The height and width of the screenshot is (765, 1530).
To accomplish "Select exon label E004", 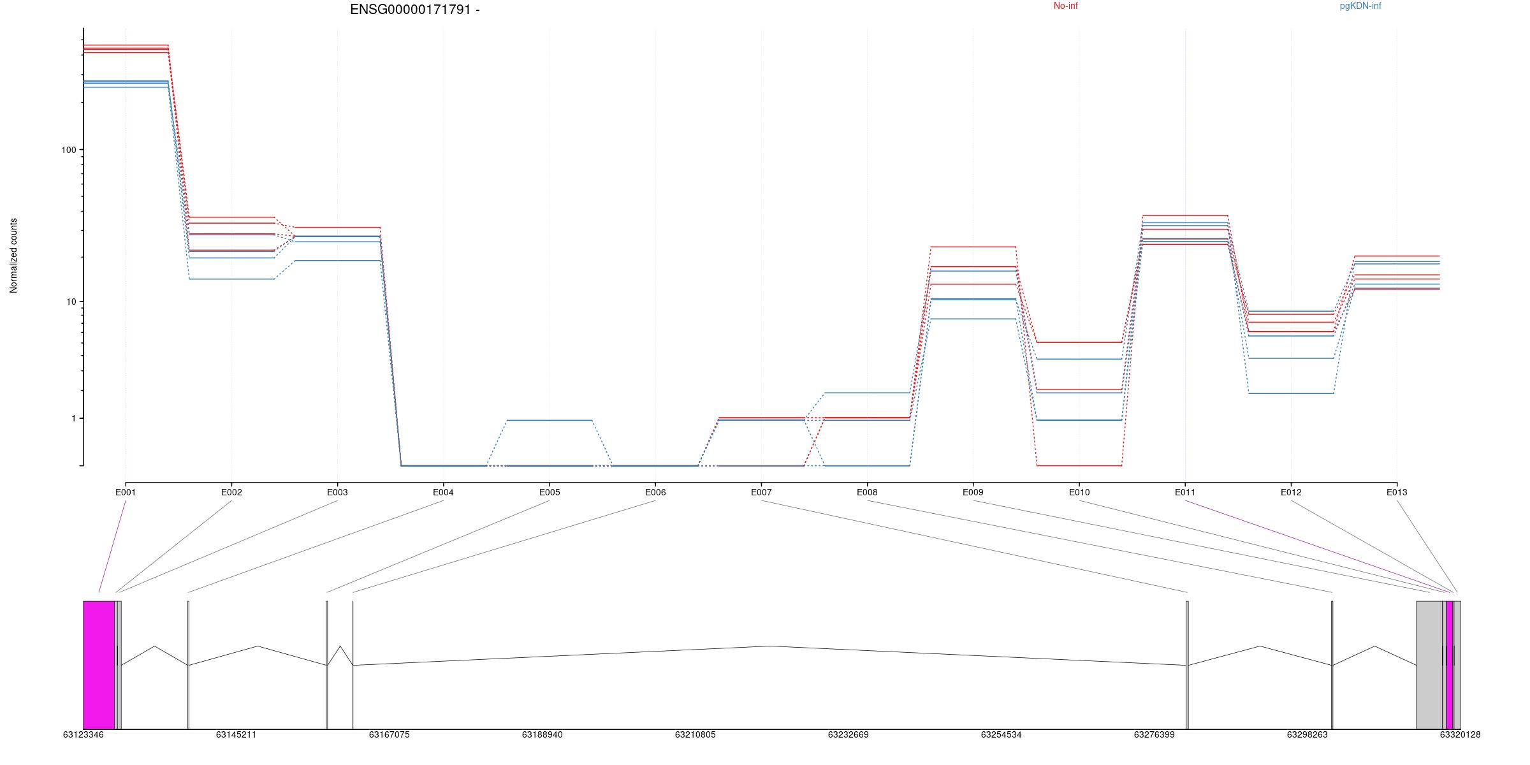I will (443, 492).
